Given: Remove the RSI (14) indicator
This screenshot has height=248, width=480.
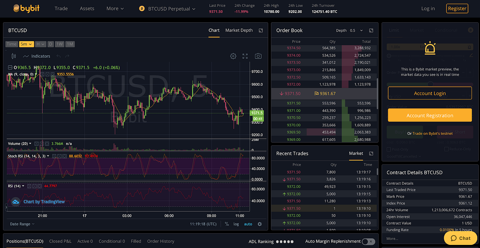Looking at the screenshot, I should tap(39, 186).
